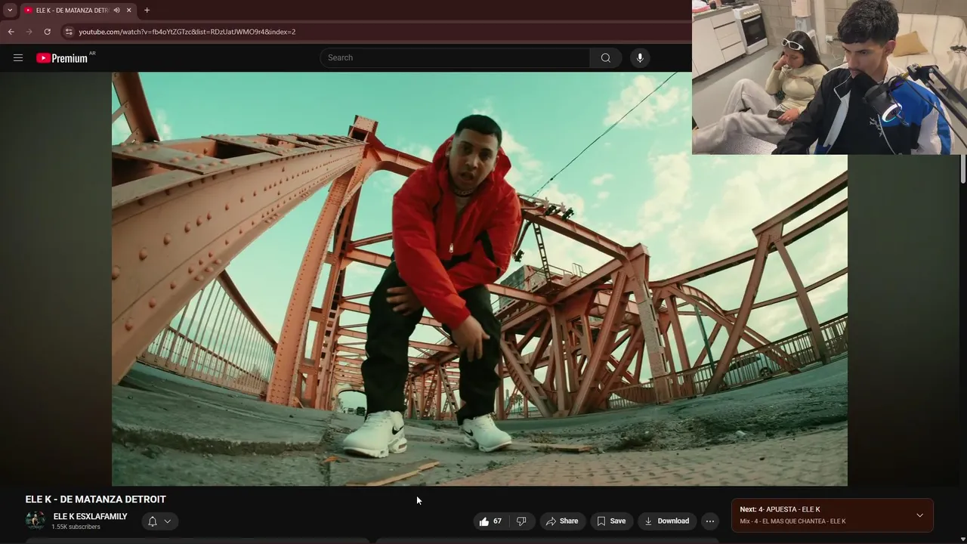Click the 1.55K subscribers text
This screenshot has height=544, width=967.
[x=76, y=527]
